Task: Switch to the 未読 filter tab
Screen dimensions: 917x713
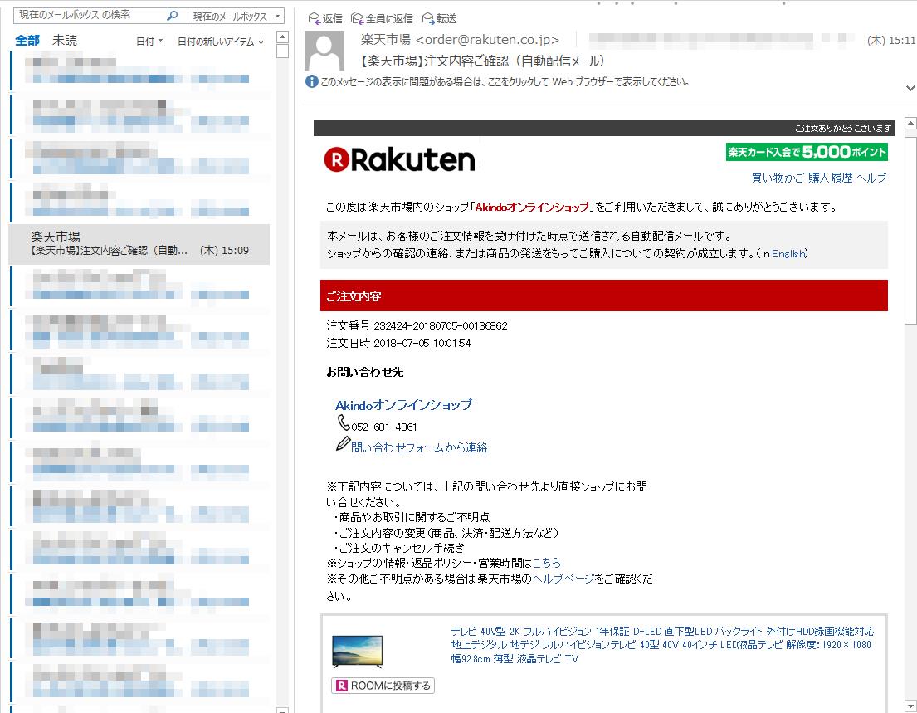Action: coord(65,41)
